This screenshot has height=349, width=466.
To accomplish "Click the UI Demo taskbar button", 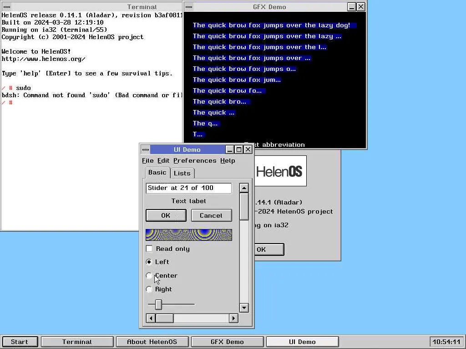I will (x=302, y=342).
